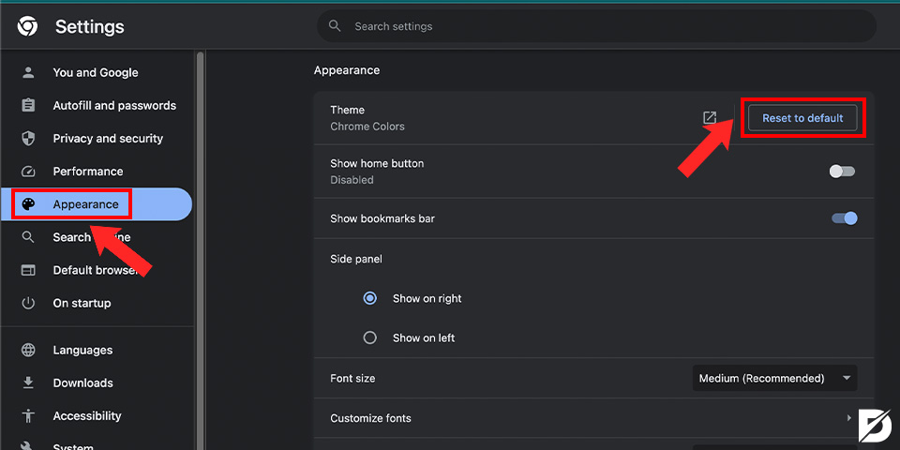Click the Side panel label
The height and width of the screenshot is (450, 900).
(x=356, y=259)
